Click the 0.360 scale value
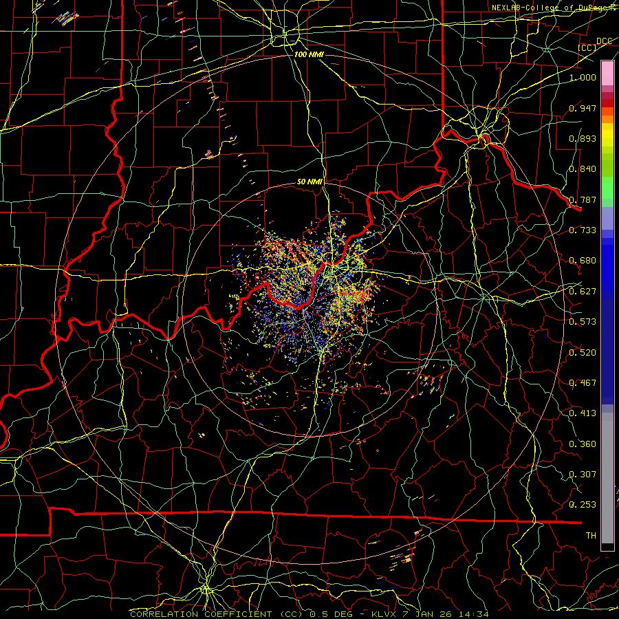 [x=583, y=444]
